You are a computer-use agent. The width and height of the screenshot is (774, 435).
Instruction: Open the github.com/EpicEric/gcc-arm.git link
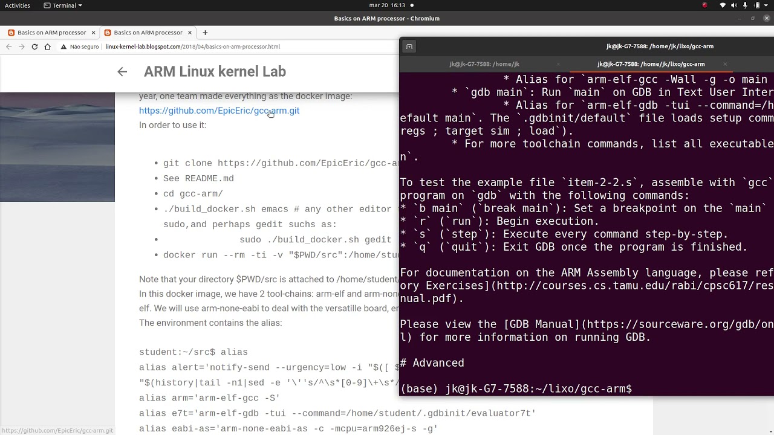pyautogui.click(x=219, y=111)
